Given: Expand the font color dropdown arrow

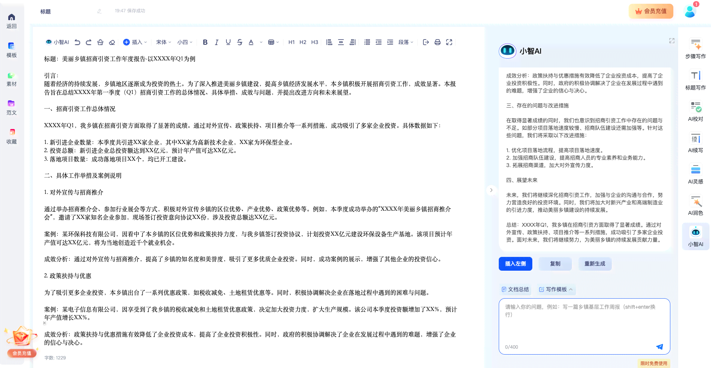Looking at the screenshot, I should pyautogui.click(x=261, y=42).
